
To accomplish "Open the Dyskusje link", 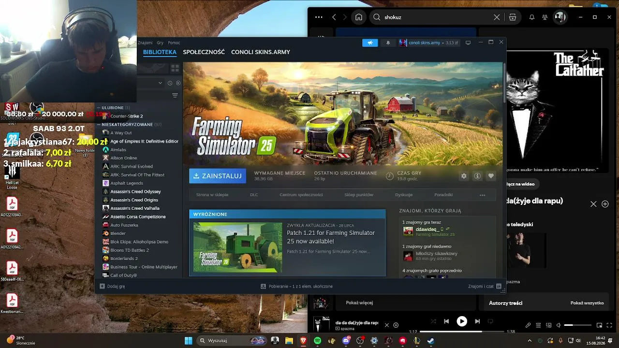I will pos(404,195).
